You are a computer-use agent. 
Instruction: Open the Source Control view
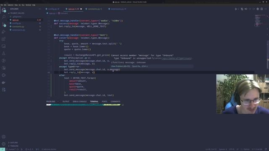coord(4,24)
